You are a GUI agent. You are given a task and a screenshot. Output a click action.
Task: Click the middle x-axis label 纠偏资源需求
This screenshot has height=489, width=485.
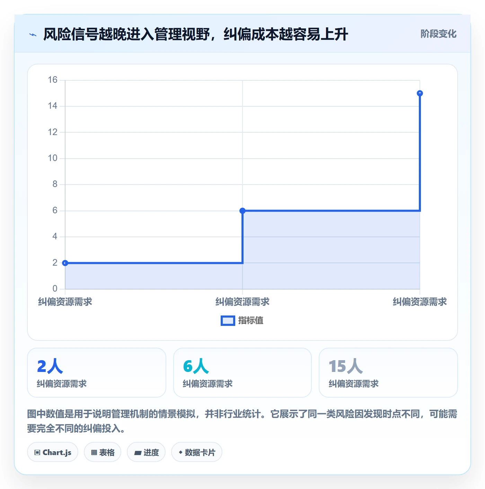point(242,302)
